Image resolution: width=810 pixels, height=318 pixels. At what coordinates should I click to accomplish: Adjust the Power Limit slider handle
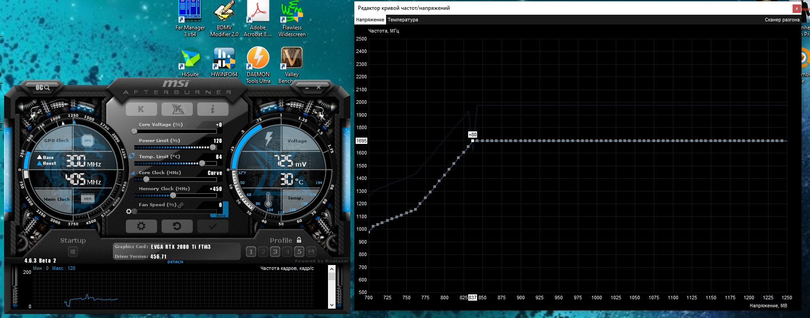coord(213,147)
